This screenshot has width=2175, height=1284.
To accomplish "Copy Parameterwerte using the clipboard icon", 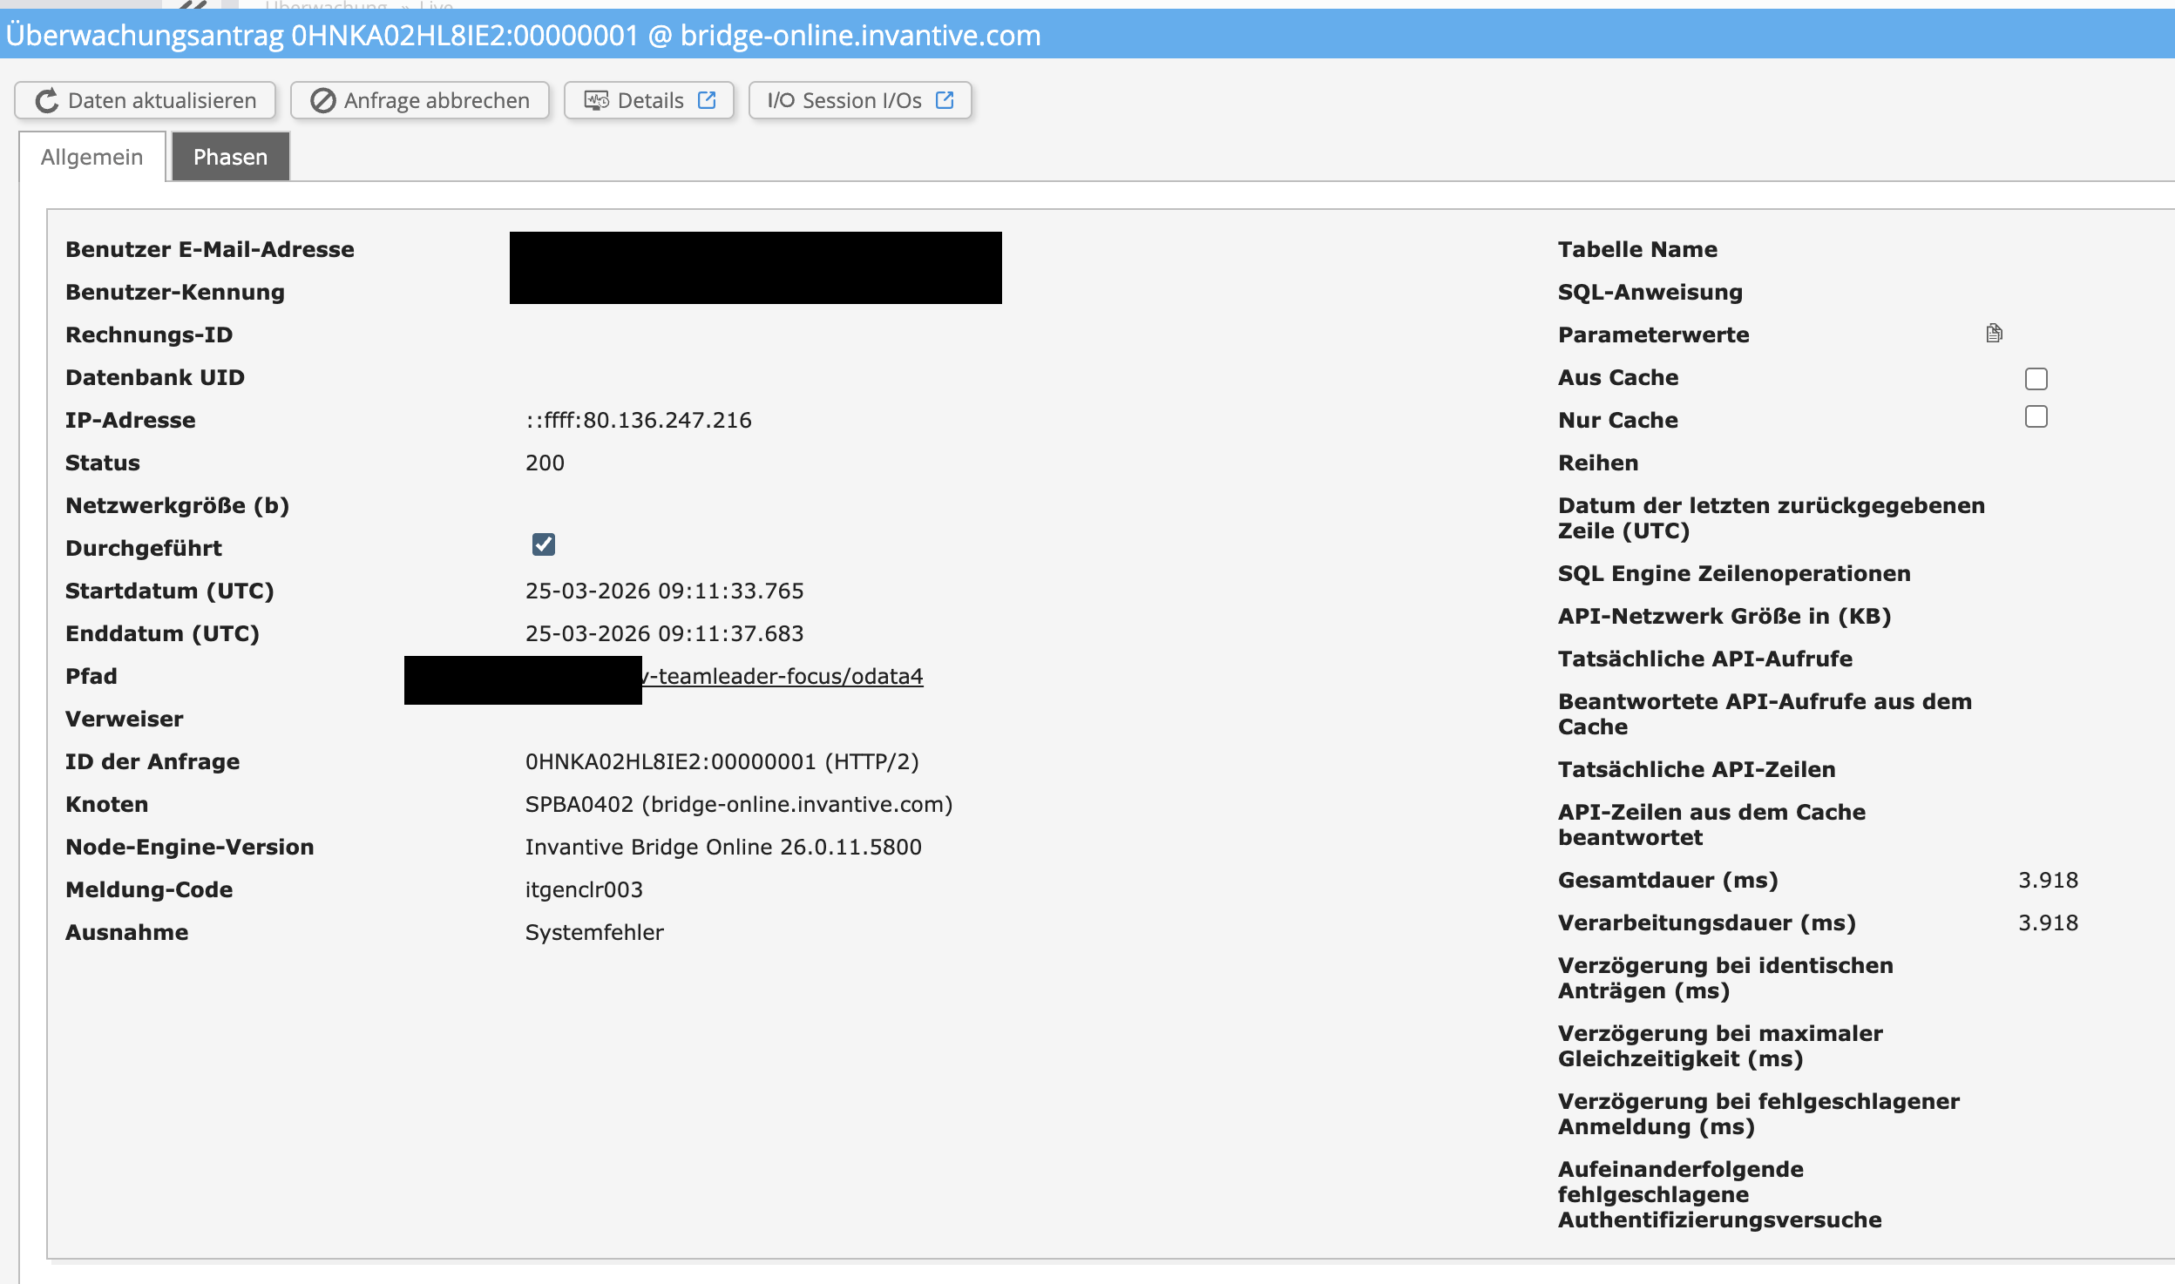I will [1994, 334].
